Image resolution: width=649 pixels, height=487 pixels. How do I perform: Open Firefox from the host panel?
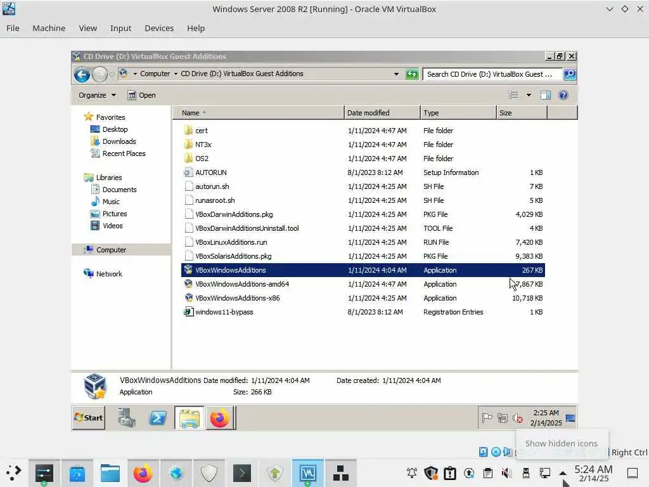tap(143, 473)
